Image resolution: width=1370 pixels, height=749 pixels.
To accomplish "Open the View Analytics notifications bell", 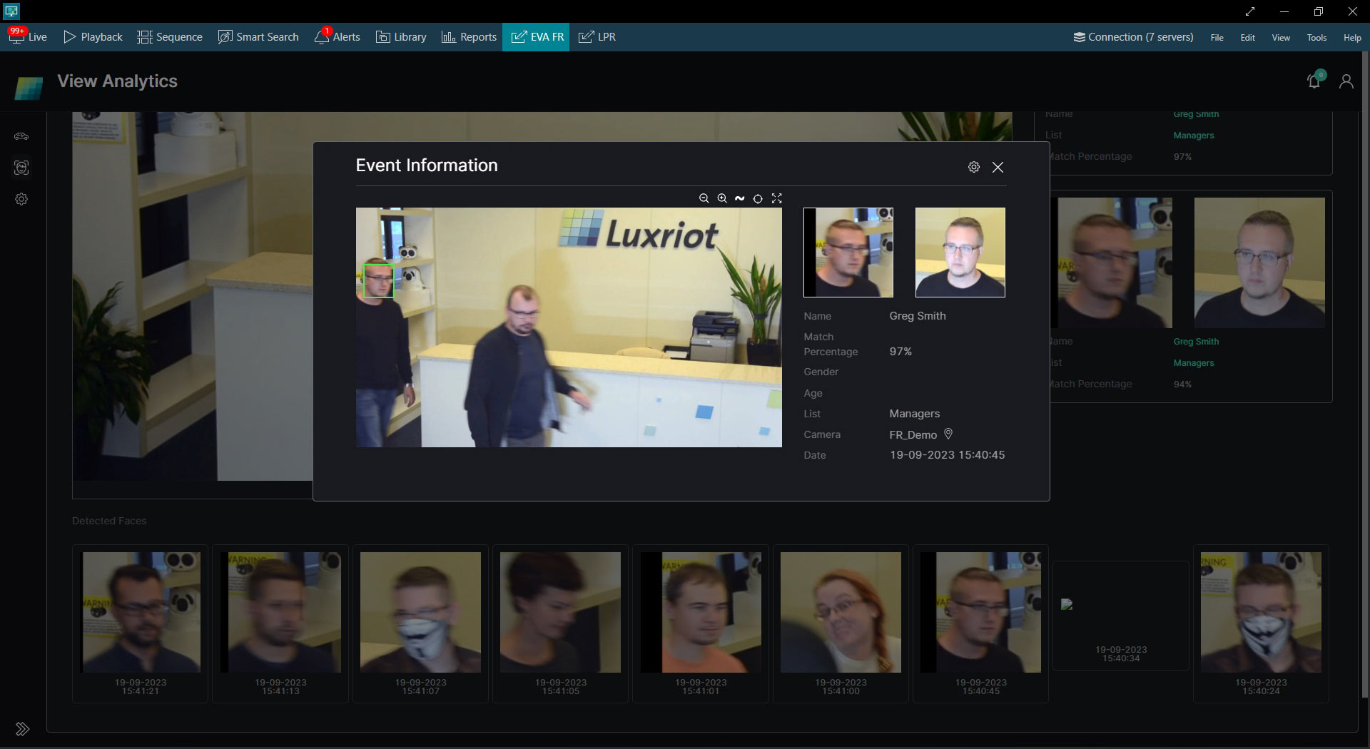I will (x=1314, y=81).
